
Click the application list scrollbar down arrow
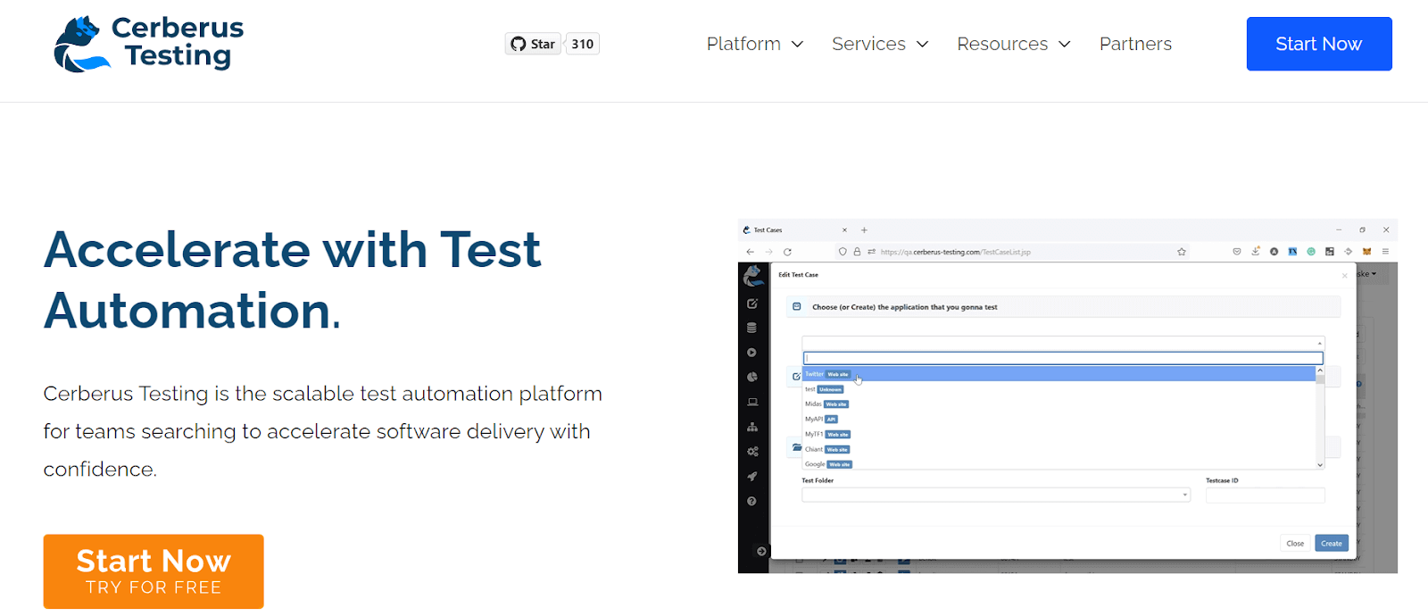coord(1320,465)
